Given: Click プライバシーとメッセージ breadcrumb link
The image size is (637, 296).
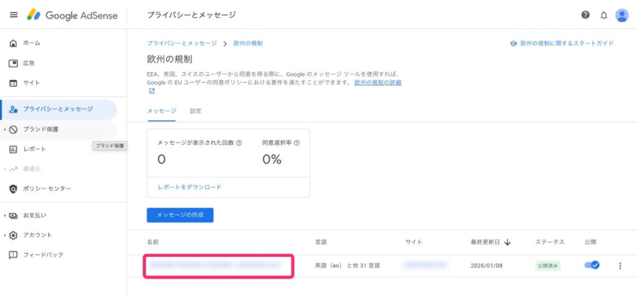Looking at the screenshot, I should click(182, 44).
